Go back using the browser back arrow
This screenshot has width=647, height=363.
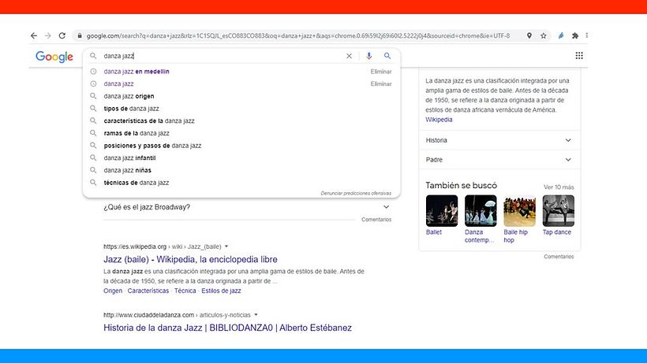pyautogui.click(x=34, y=35)
